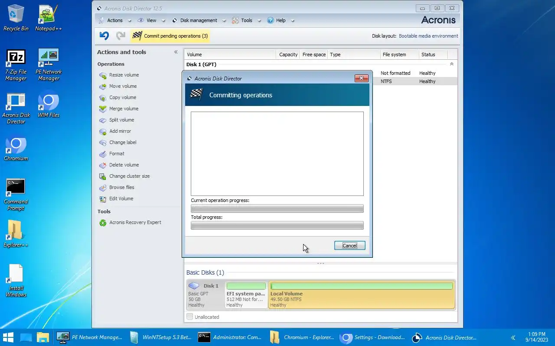Viewport: 555px width, 346px height.
Task: Select the Resize volume operation icon
Action: [x=103, y=75]
